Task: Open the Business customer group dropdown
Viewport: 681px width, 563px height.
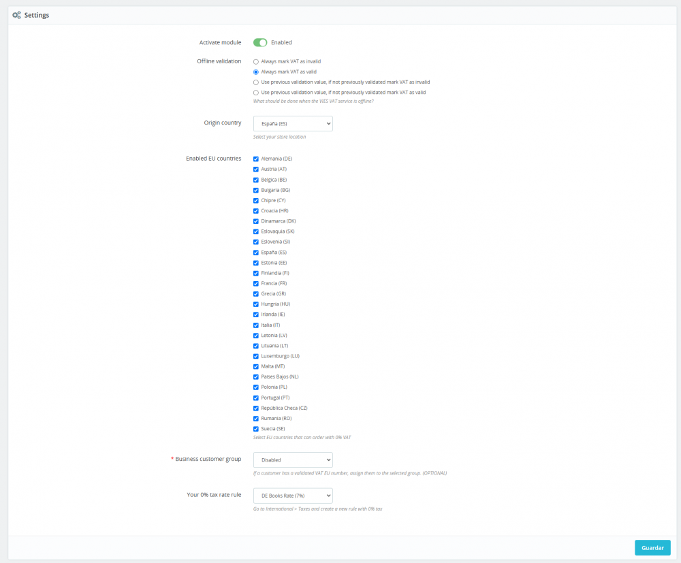Action: [x=293, y=460]
